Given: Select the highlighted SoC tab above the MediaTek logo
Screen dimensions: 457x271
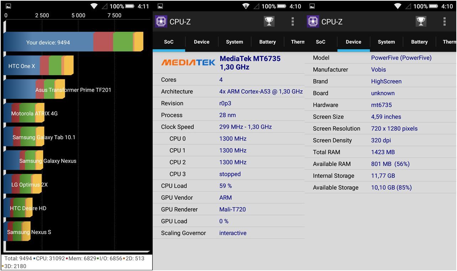Looking at the screenshot, I should 169,42.
